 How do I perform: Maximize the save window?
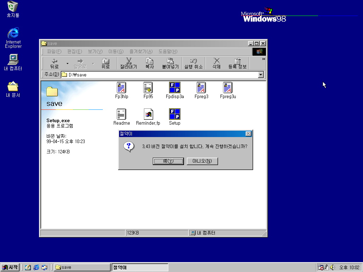pos(256,44)
